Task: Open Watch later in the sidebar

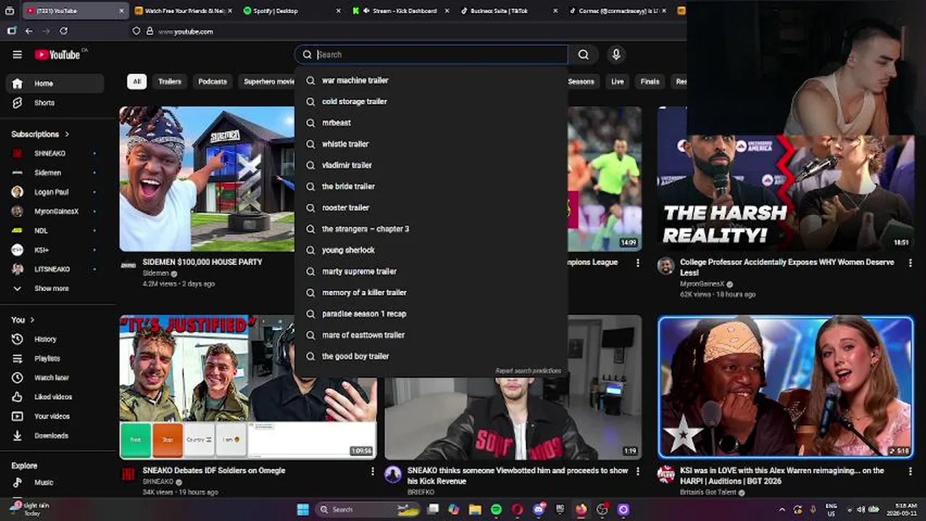Action: pos(55,378)
